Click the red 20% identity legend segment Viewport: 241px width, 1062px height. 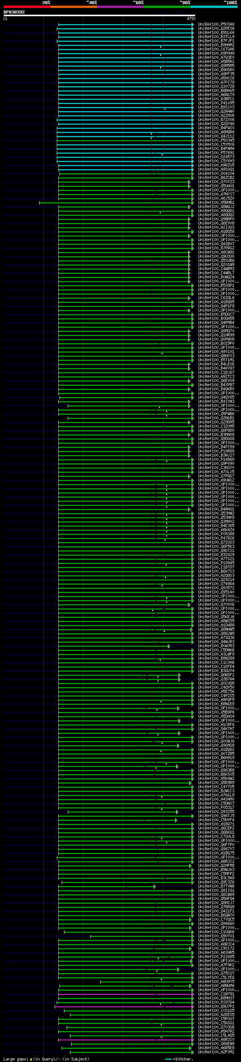pos(27,7)
